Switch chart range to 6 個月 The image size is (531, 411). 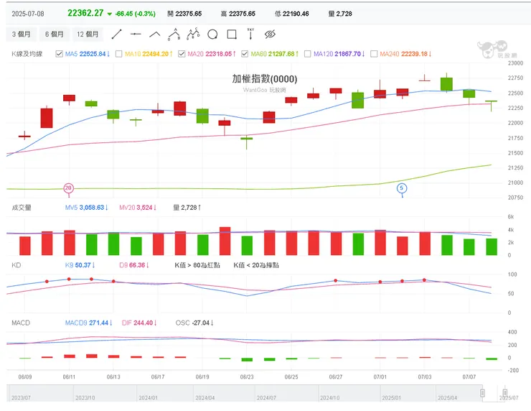55,34
